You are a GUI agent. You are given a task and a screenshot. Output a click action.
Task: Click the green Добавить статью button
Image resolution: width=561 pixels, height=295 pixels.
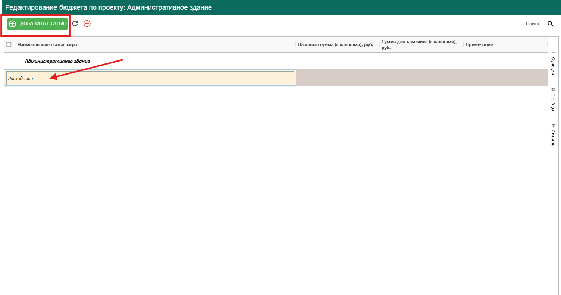click(37, 24)
